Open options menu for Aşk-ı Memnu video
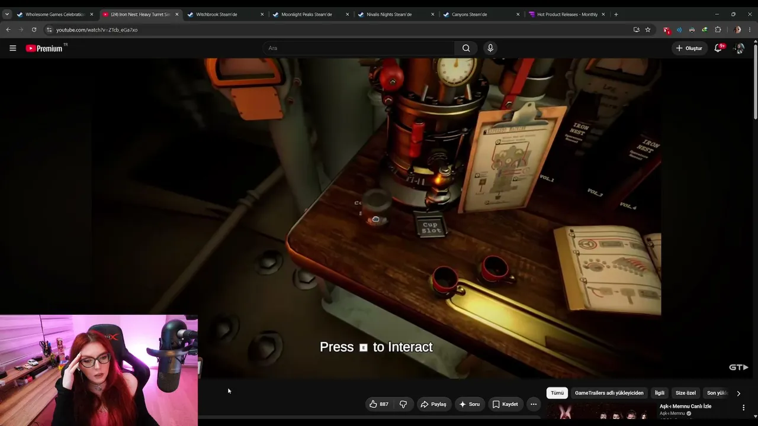The image size is (758, 426). [x=743, y=408]
